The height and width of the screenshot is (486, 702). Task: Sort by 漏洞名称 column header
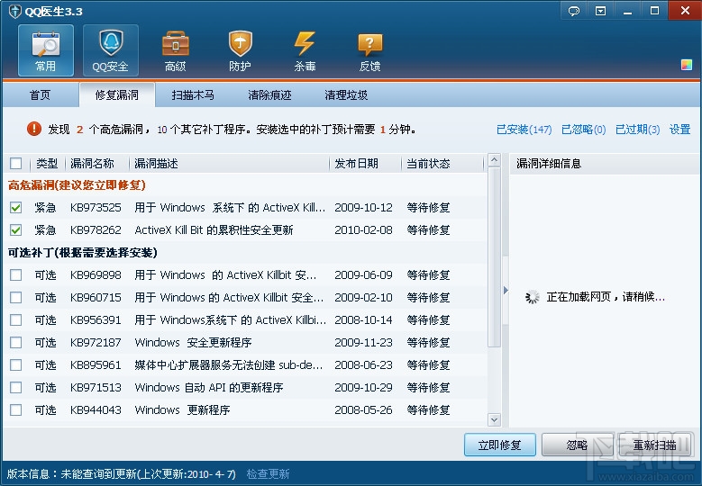(x=92, y=164)
